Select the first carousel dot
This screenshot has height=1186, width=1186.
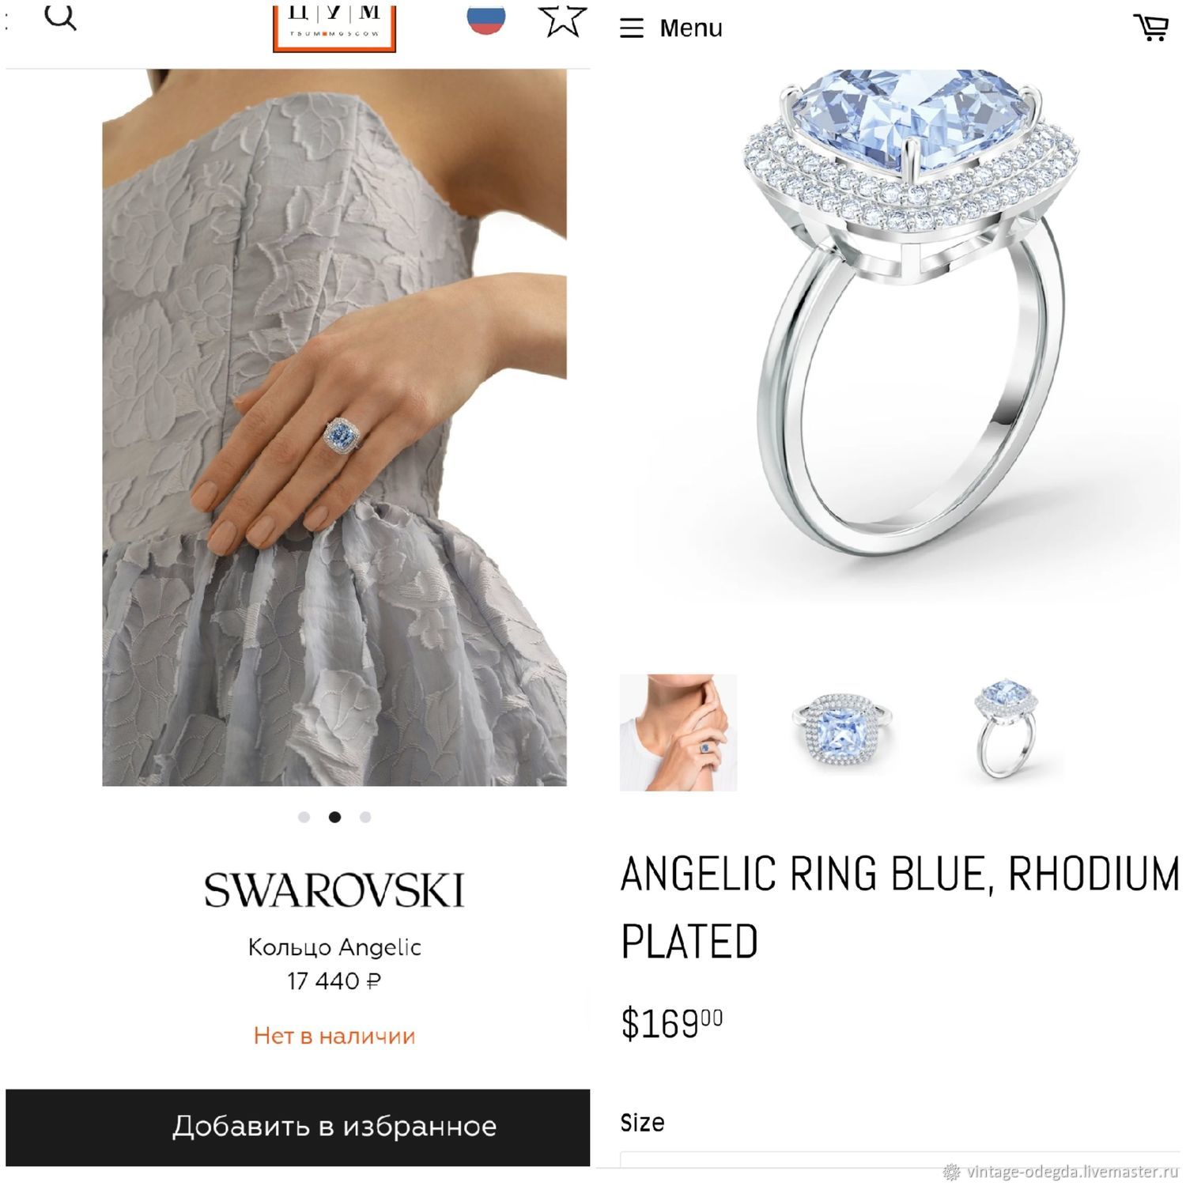click(304, 817)
